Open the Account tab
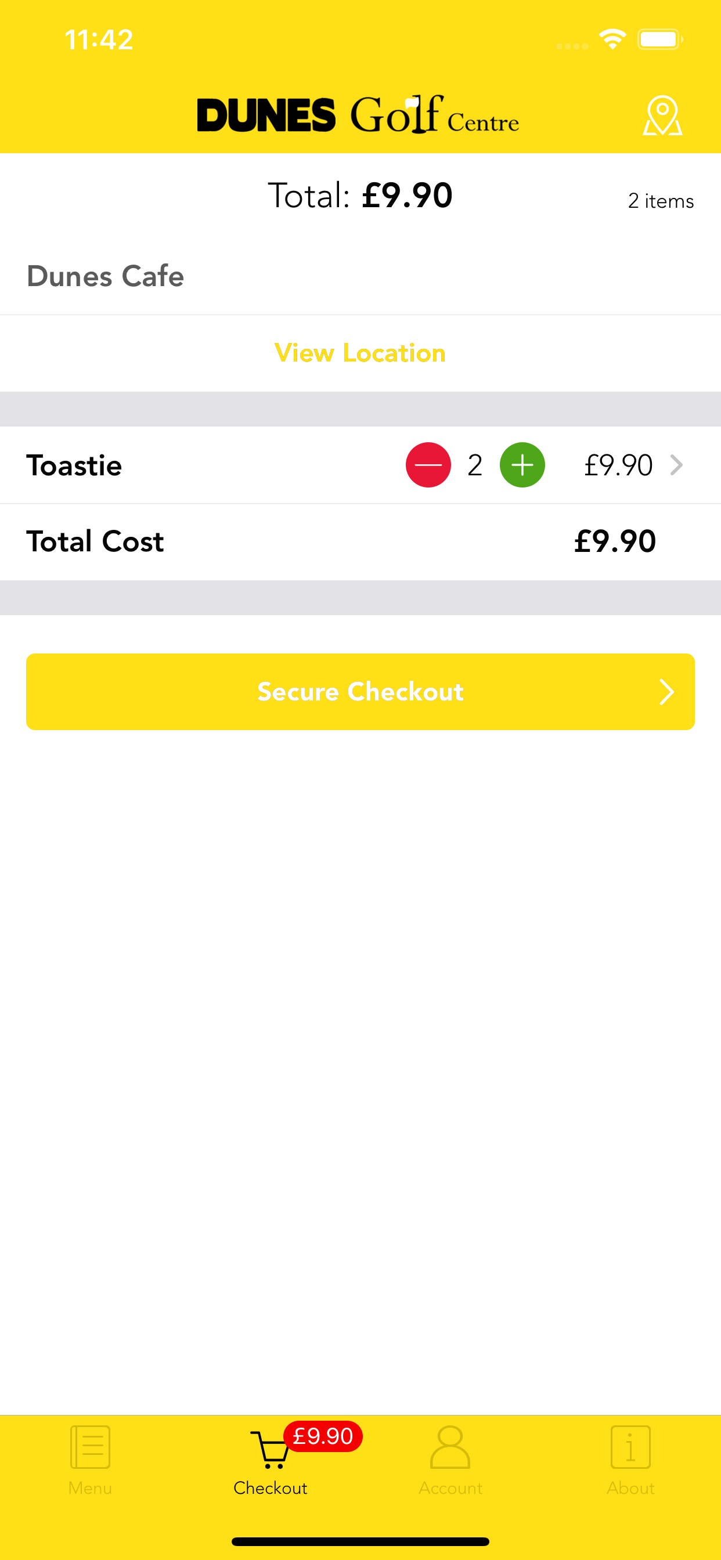721x1560 pixels. [x=450, y=1460]
